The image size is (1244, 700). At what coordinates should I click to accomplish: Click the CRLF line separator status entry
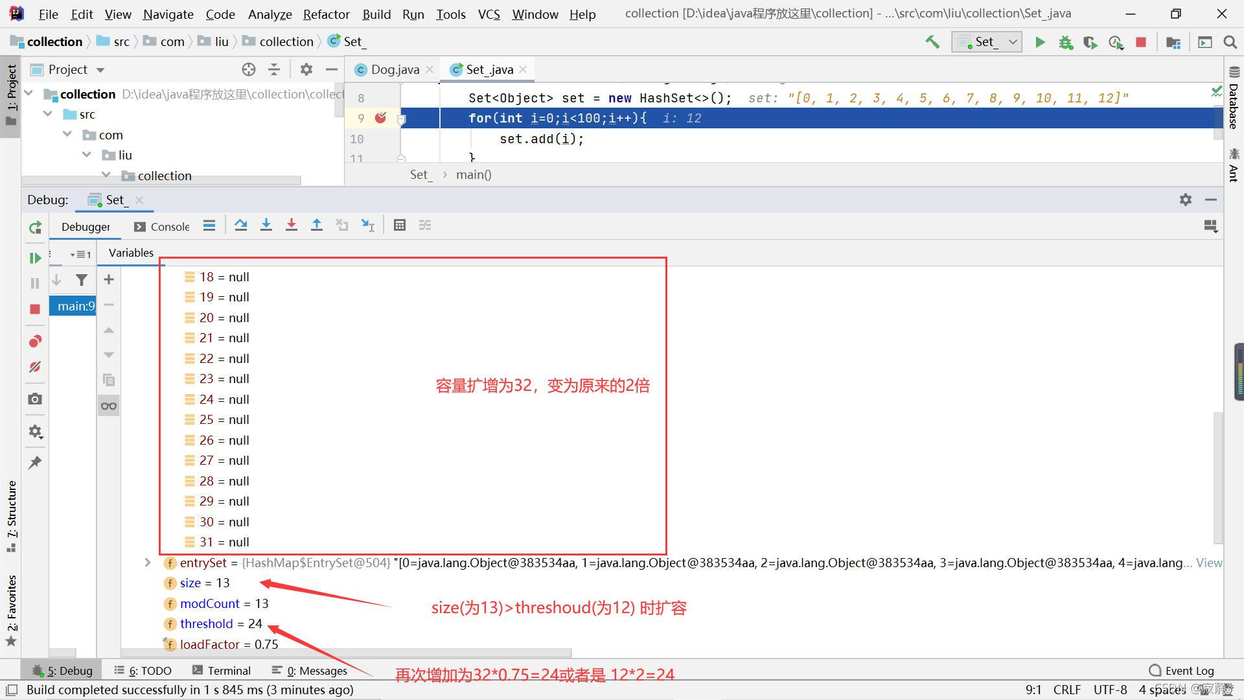pyautogui.click(x=1066, y=690)
